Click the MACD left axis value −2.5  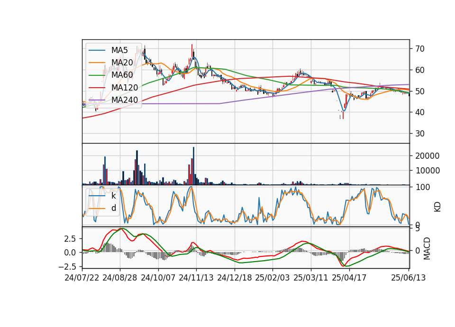coord(67,267)
